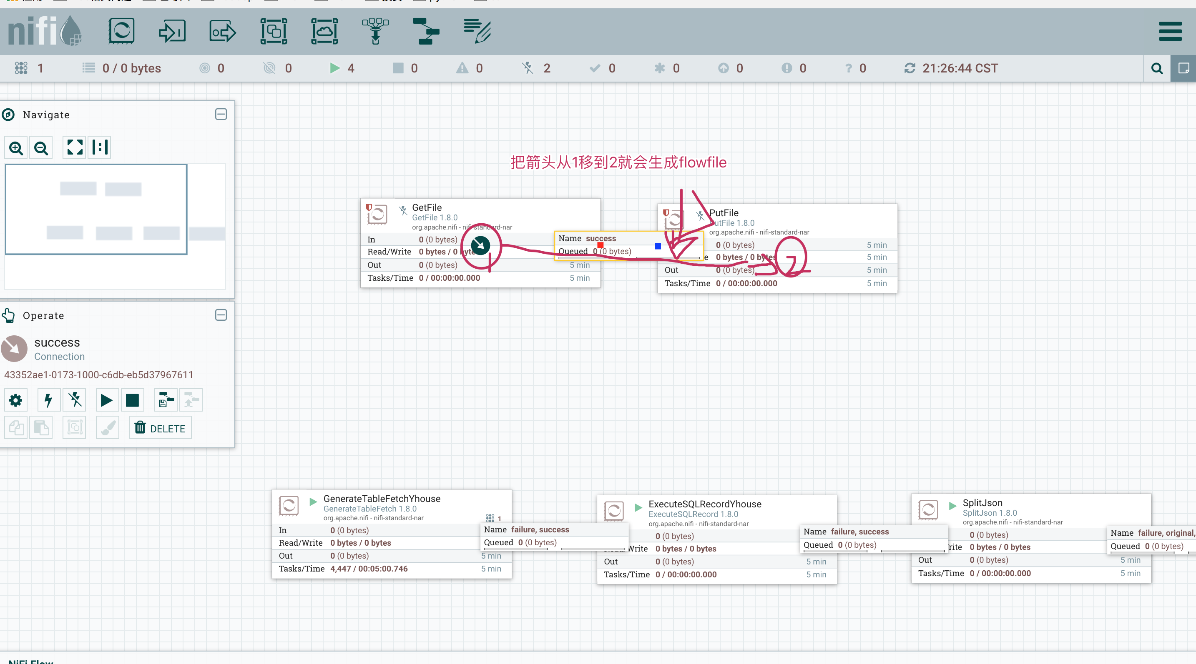Click the running components count 4
Image resolution: width=1196 pixels, height=664 pixels.
point(343,69)
